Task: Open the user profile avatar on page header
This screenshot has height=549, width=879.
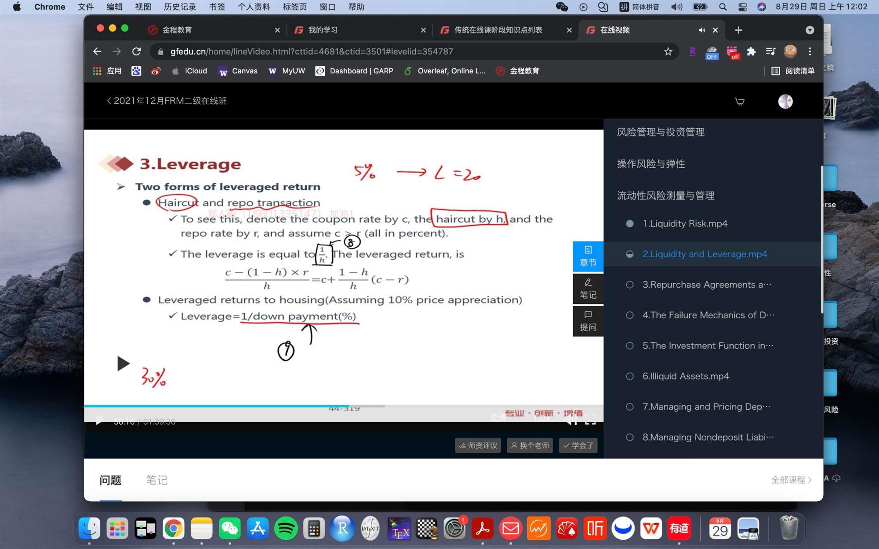Action: coord(785,101)
